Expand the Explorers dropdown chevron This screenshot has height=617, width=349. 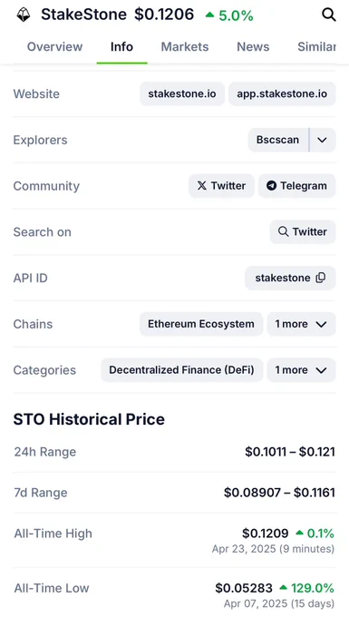(323, 140)
